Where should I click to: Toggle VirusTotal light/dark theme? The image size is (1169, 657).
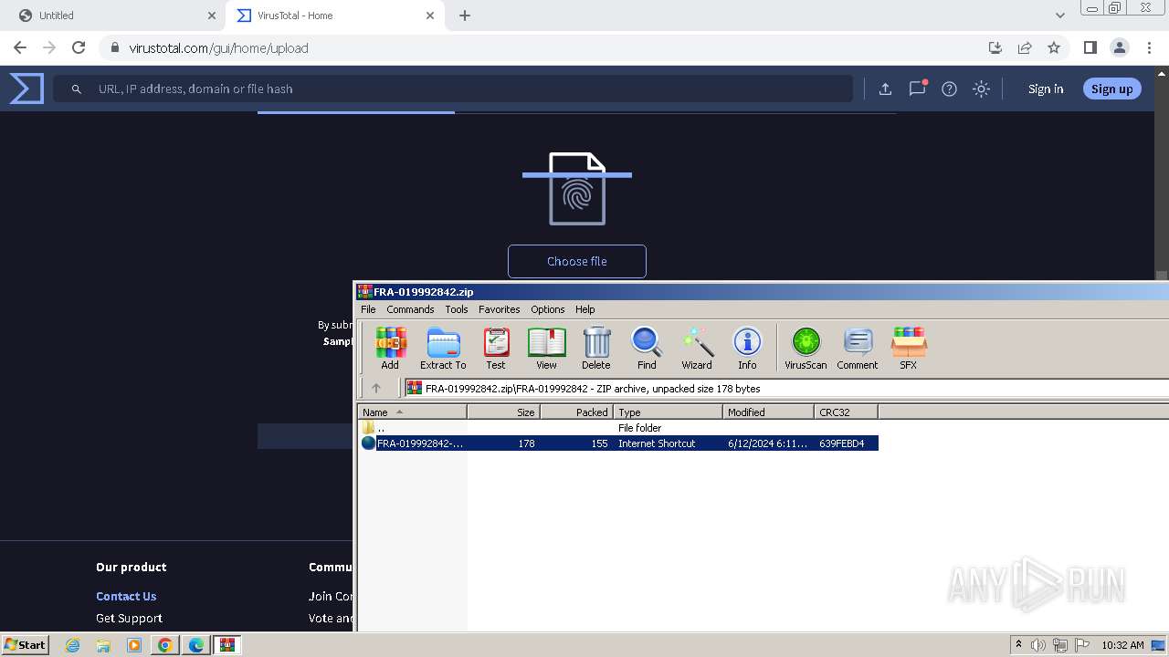[981, 89]
